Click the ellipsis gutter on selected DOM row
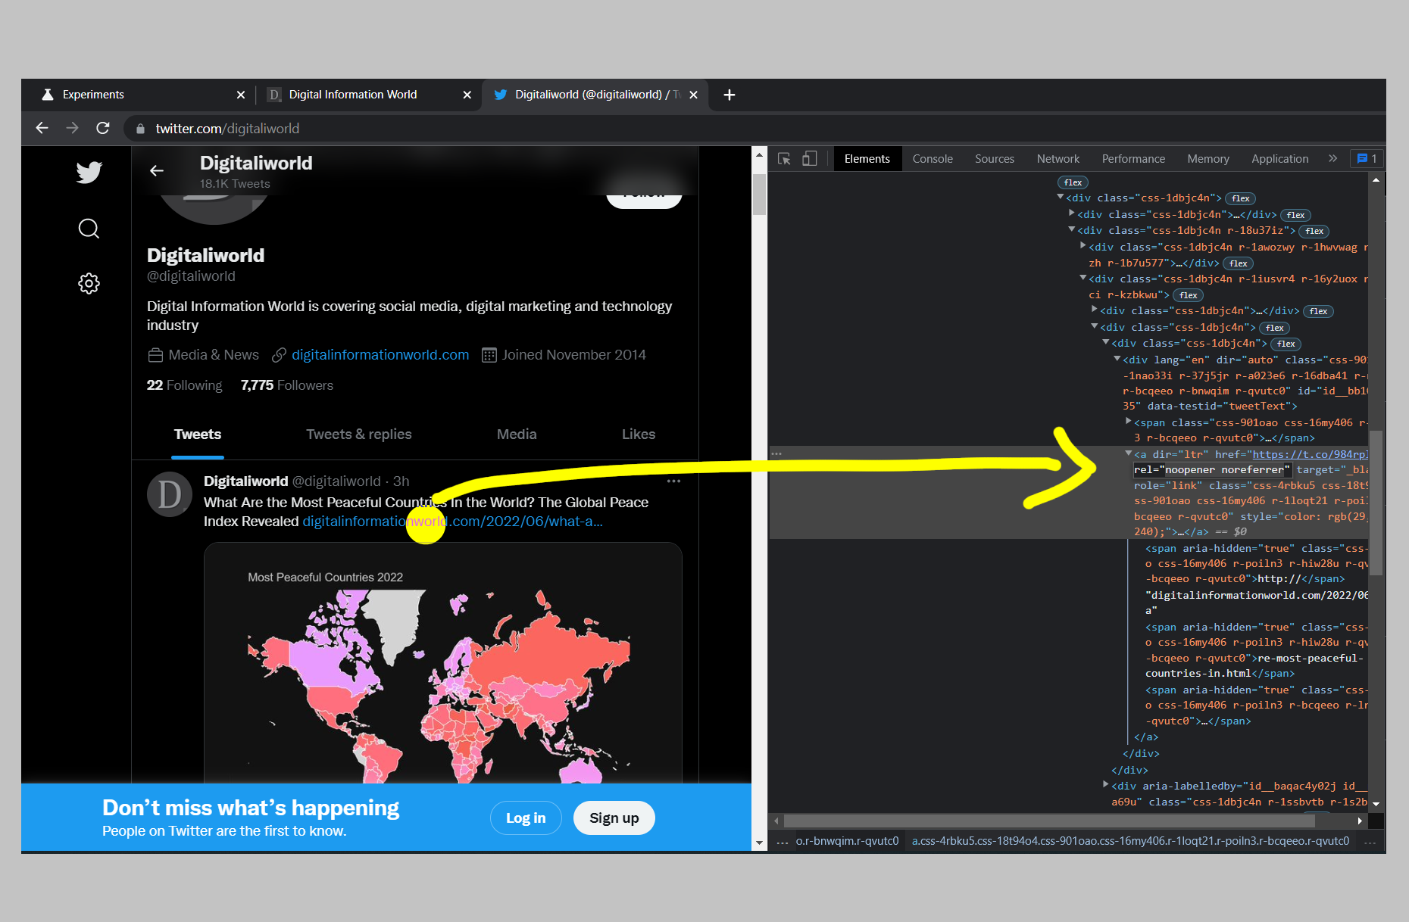 tap(776, 454)
